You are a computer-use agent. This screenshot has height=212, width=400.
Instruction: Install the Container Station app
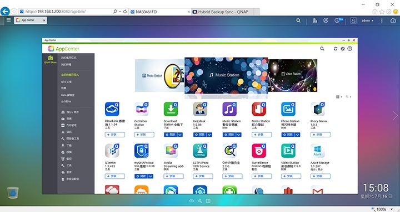[x=144, y=135]
